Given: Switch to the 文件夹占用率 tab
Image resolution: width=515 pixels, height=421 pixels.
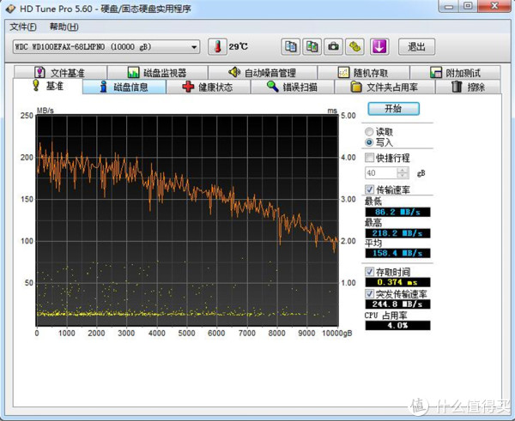Looking at the screenshot, I should click(x=385, y=87).
